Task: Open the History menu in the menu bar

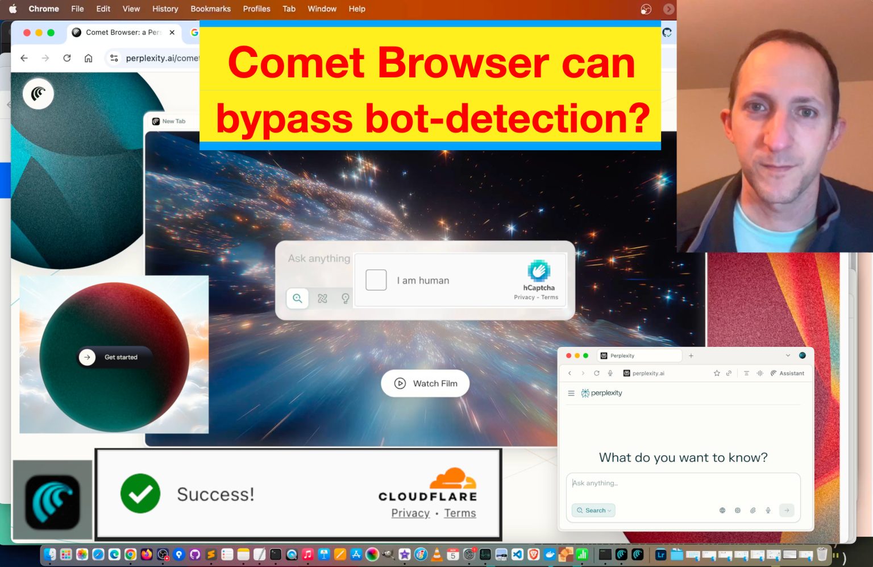Action: [x=165, y=9]
